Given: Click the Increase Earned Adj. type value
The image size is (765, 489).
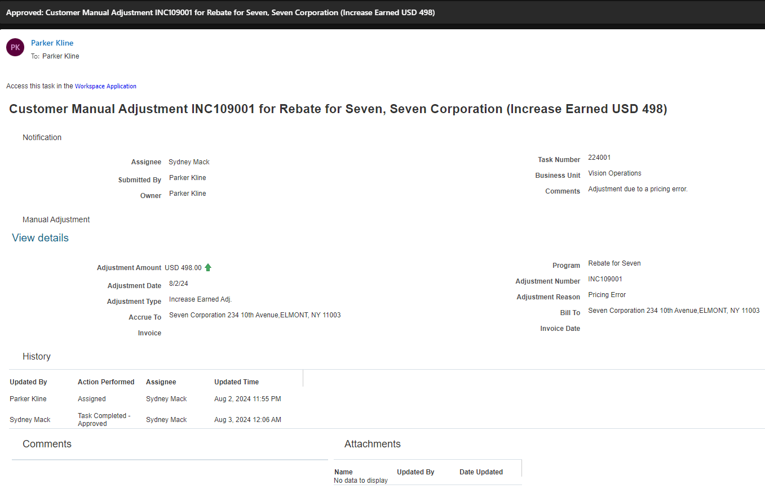Looking at the screenshot, I should pyautogui.click(x=201, y=299).
